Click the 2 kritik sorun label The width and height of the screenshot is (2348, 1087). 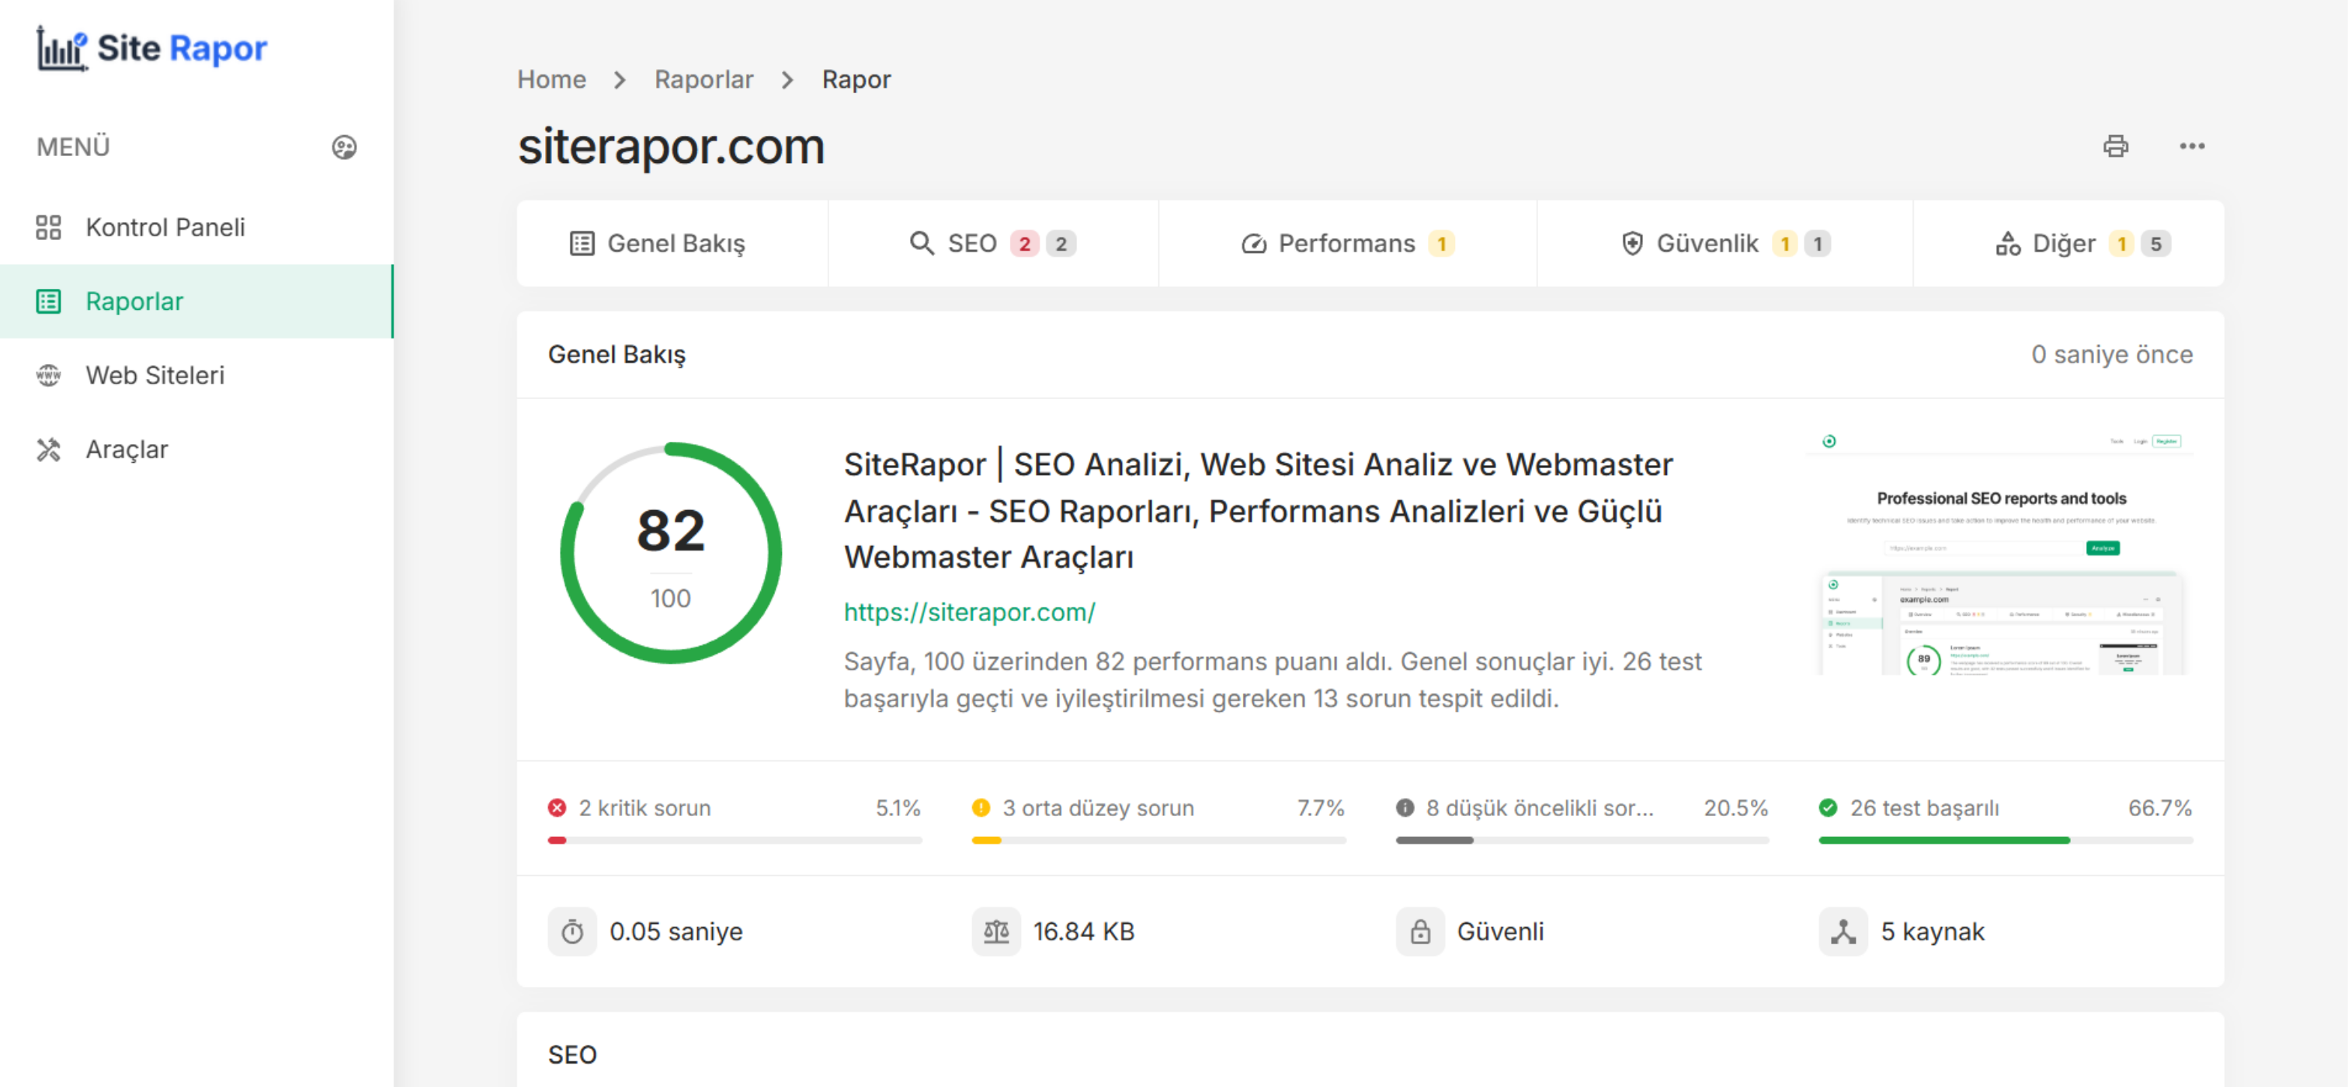click(644, 807)
